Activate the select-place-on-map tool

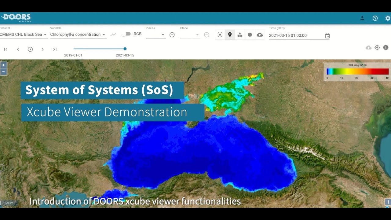click(x=220, y=35)
